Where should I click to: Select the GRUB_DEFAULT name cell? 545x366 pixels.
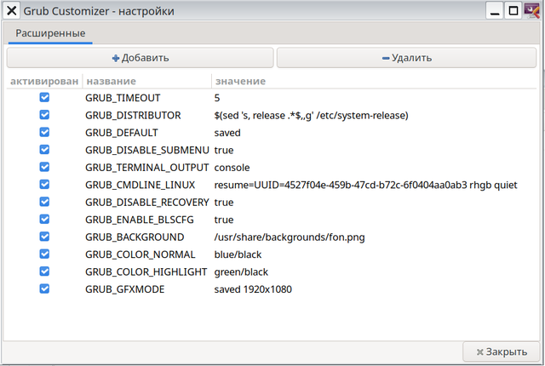coord(122,133)
